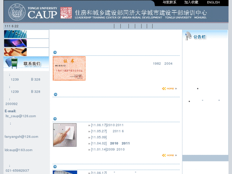Click the 公告栏 heading
Screen dimensions: 232x174
pos(199,37)
